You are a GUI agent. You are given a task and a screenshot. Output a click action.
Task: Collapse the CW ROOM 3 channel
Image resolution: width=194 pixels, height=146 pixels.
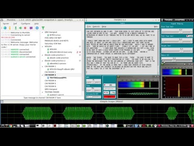42,75
